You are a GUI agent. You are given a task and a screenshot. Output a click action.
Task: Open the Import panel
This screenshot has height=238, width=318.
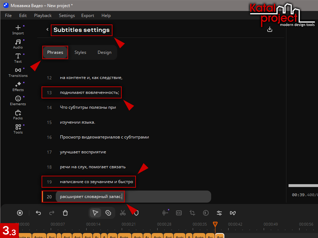pos(18,30)
